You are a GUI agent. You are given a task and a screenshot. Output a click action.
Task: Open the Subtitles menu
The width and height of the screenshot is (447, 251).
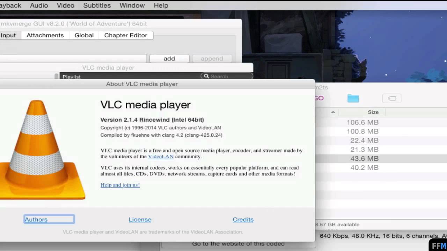tap(97, 5)
